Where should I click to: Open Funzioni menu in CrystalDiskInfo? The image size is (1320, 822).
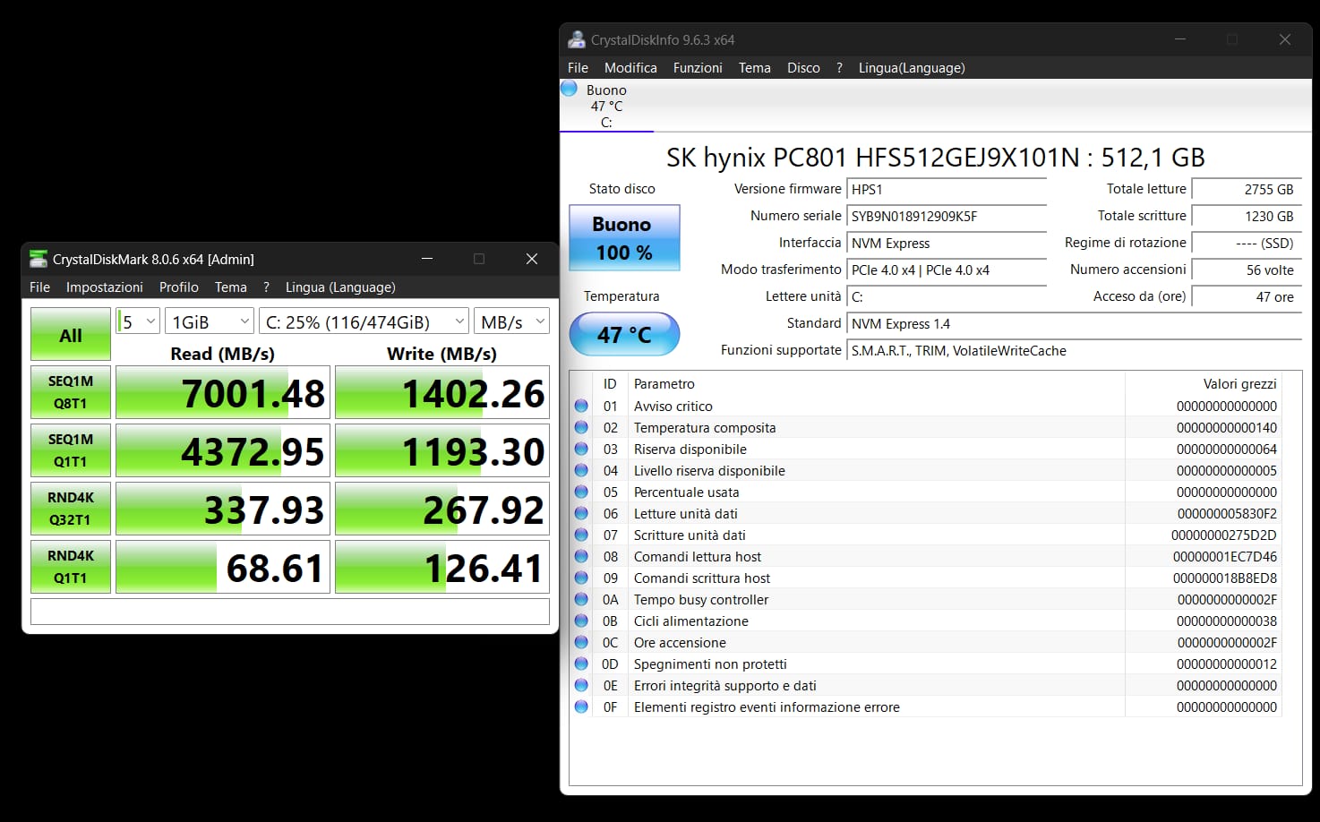[698, 67]
